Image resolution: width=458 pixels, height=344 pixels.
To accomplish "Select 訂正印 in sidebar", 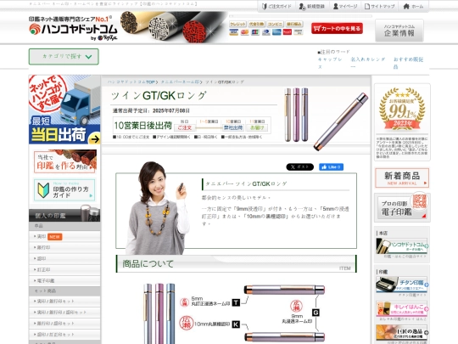I will point(64,270).
